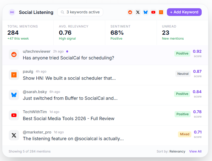This screenshot has height=161, width=212.
Task: Click 'High signal' label
Action: pos(67,39)
